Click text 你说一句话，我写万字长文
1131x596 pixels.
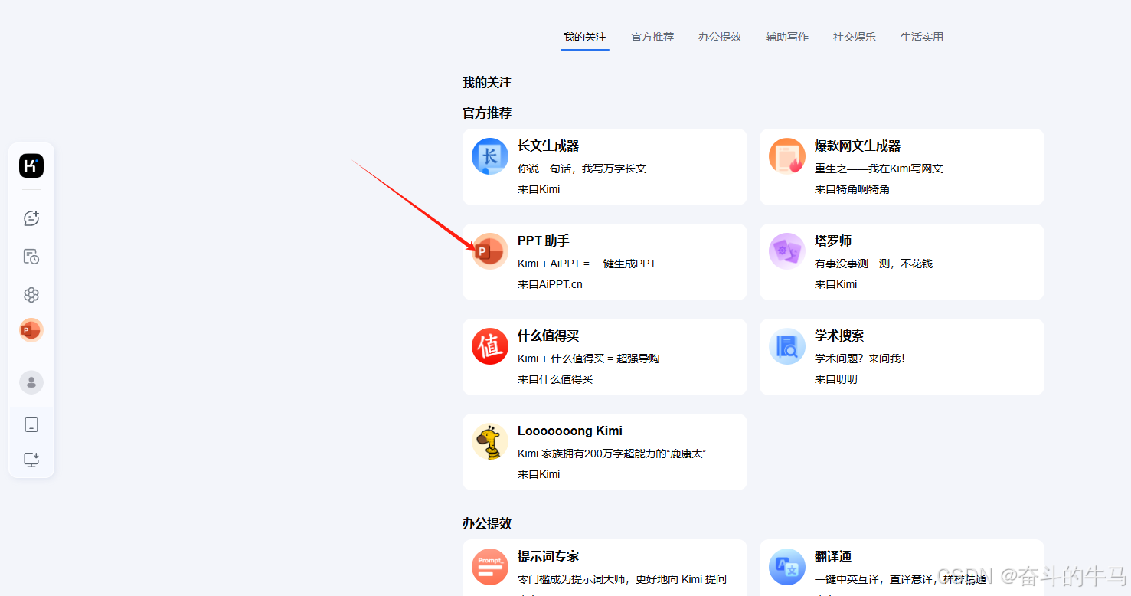(x=582, y=169)
